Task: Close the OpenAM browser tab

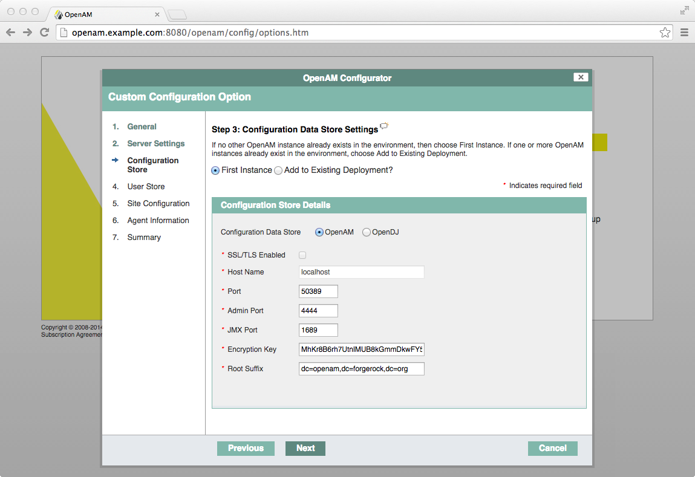Action: click(x=157, y=15)
